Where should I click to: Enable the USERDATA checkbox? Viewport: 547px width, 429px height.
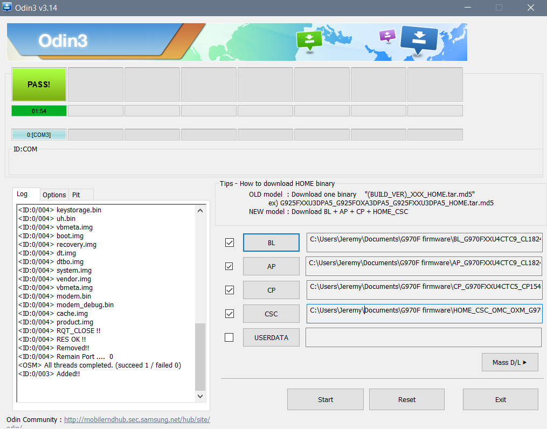pos(230,337)
